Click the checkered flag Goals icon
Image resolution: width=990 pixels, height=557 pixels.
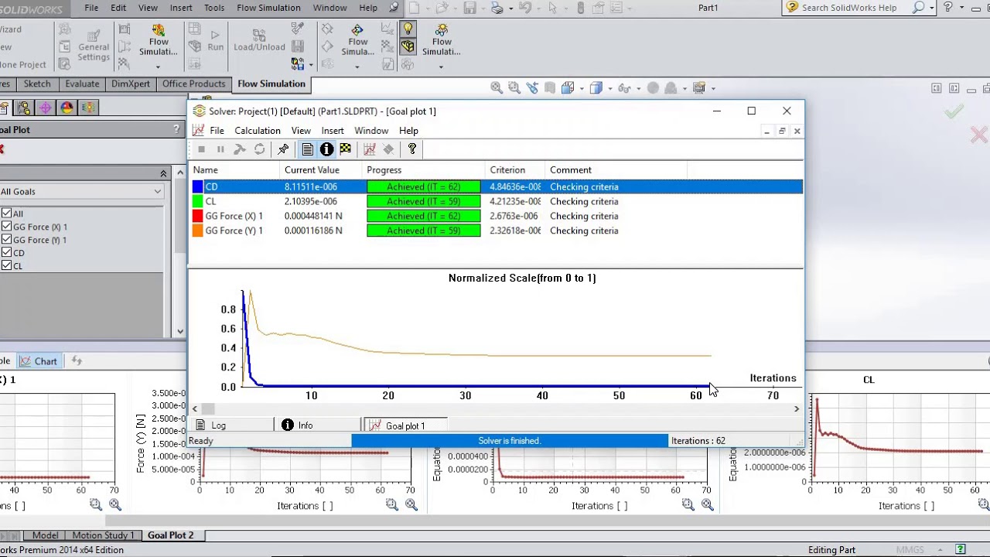coord(345,149)
